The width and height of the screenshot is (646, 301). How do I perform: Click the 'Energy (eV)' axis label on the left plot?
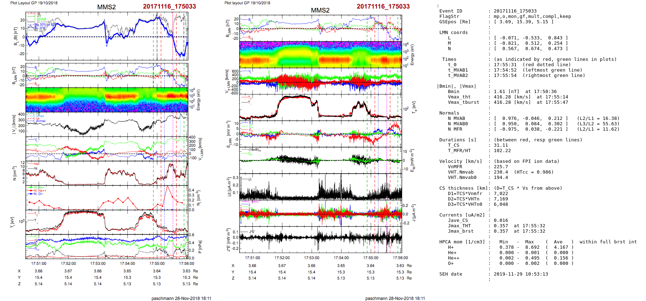[198, 100]
